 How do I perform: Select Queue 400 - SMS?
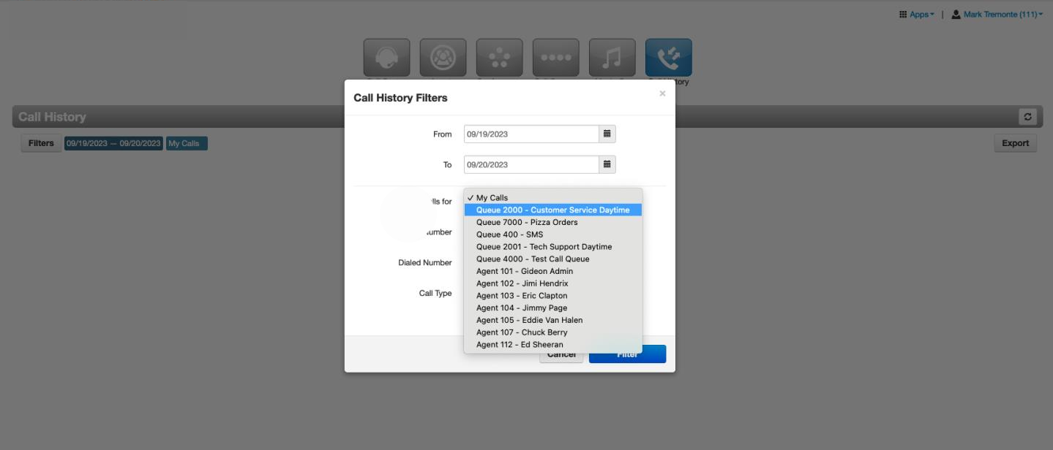pos(552,234)
